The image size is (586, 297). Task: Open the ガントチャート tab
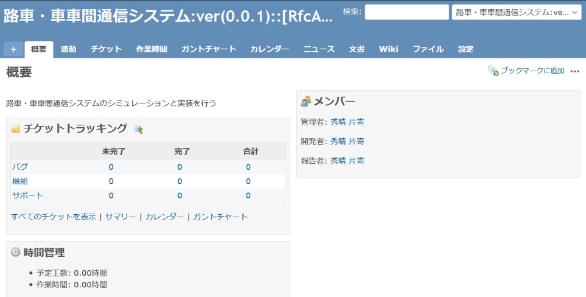pos(209,49)
